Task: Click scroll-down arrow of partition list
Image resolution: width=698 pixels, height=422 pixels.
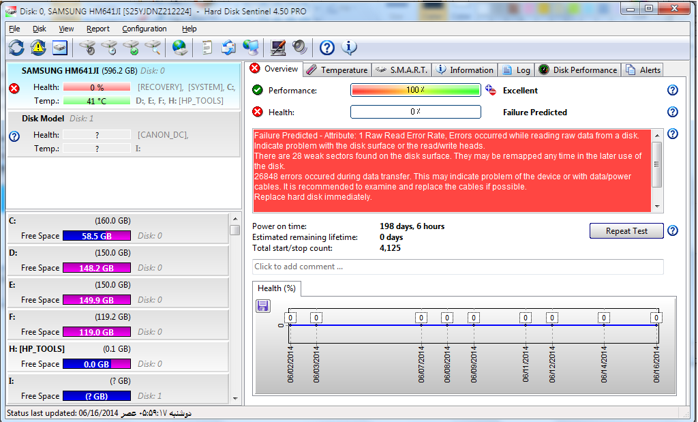Action: (x=235, y=399)
